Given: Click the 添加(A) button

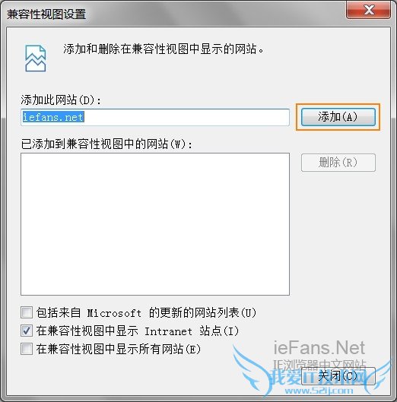Looking at the screenshot, I should pos(338,117).
